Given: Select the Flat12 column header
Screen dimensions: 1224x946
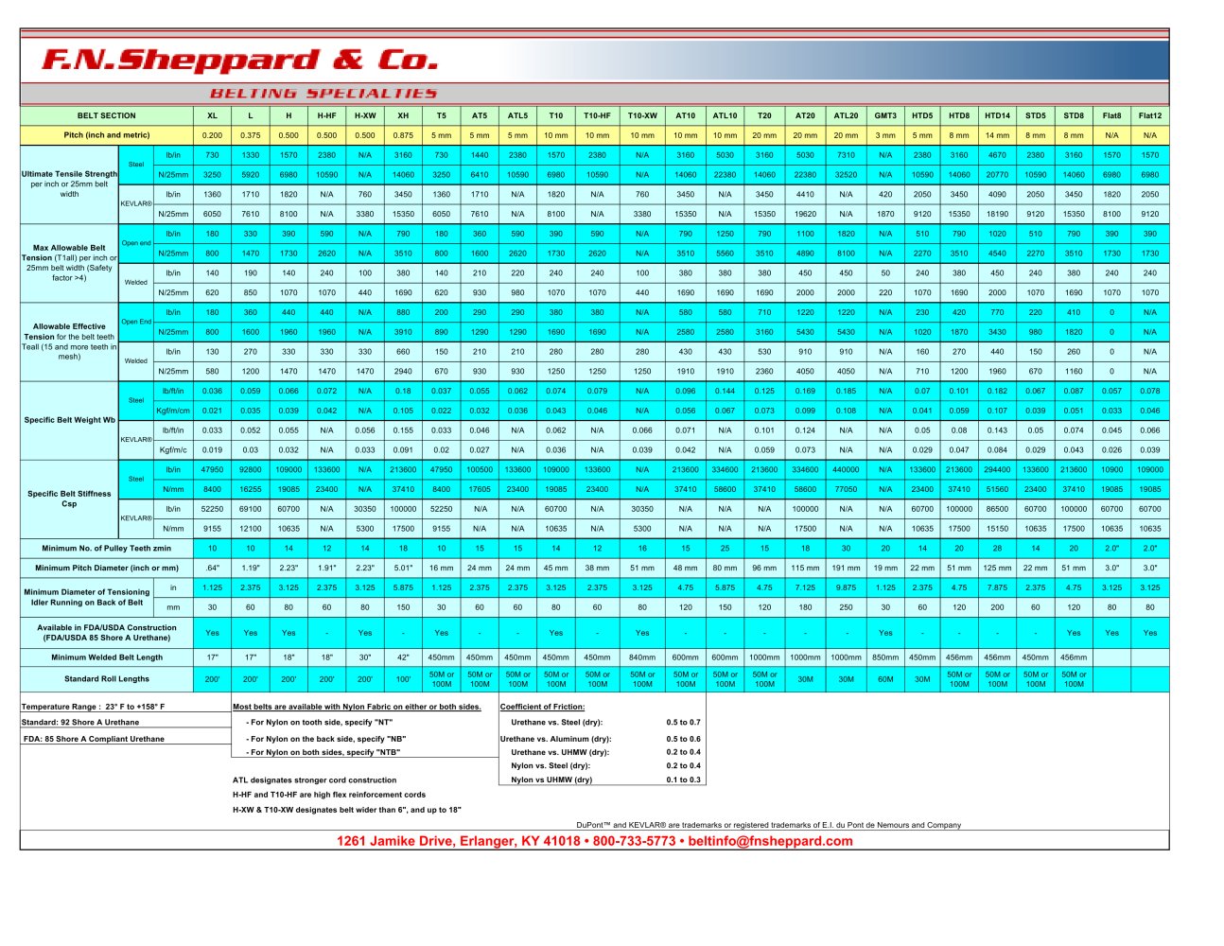Looking at the screenshot, I should (1150, 115).
